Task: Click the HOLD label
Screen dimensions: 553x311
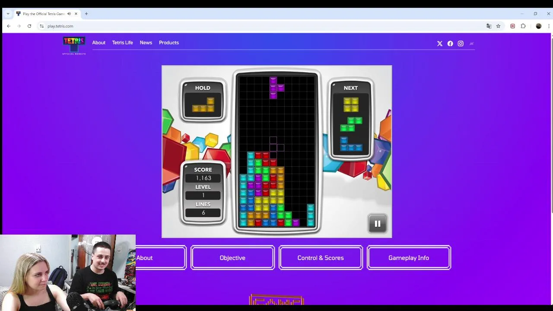Action: [x=203, y=88]
